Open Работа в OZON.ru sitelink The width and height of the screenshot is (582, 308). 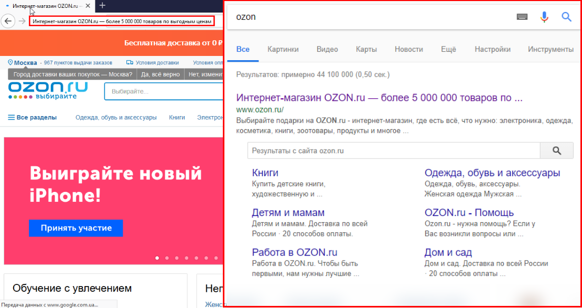coord(295,253)
